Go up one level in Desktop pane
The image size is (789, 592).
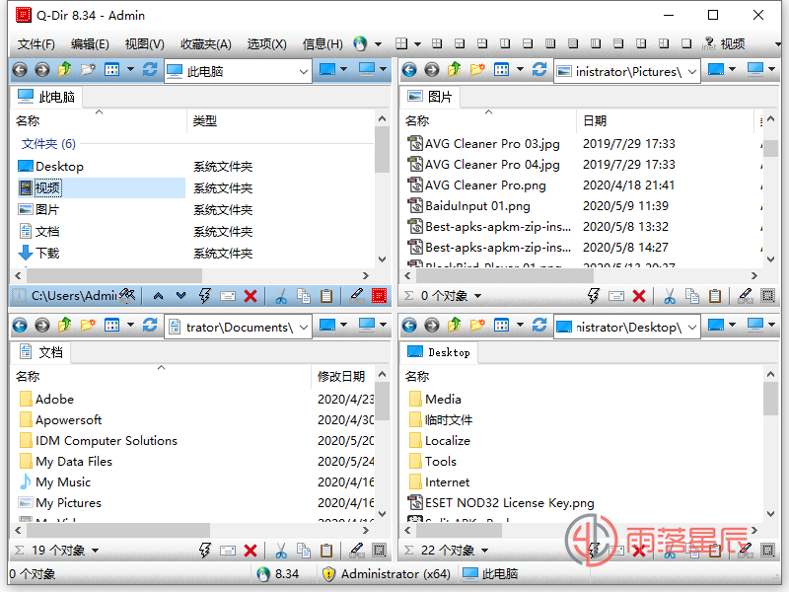pyautogui.click(x=455, y=326)
